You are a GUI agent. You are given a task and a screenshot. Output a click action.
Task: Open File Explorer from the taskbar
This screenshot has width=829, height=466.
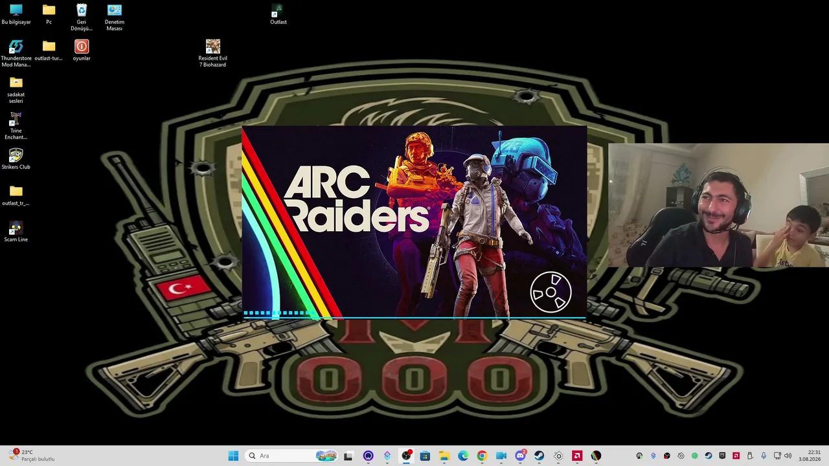(444, 456)
